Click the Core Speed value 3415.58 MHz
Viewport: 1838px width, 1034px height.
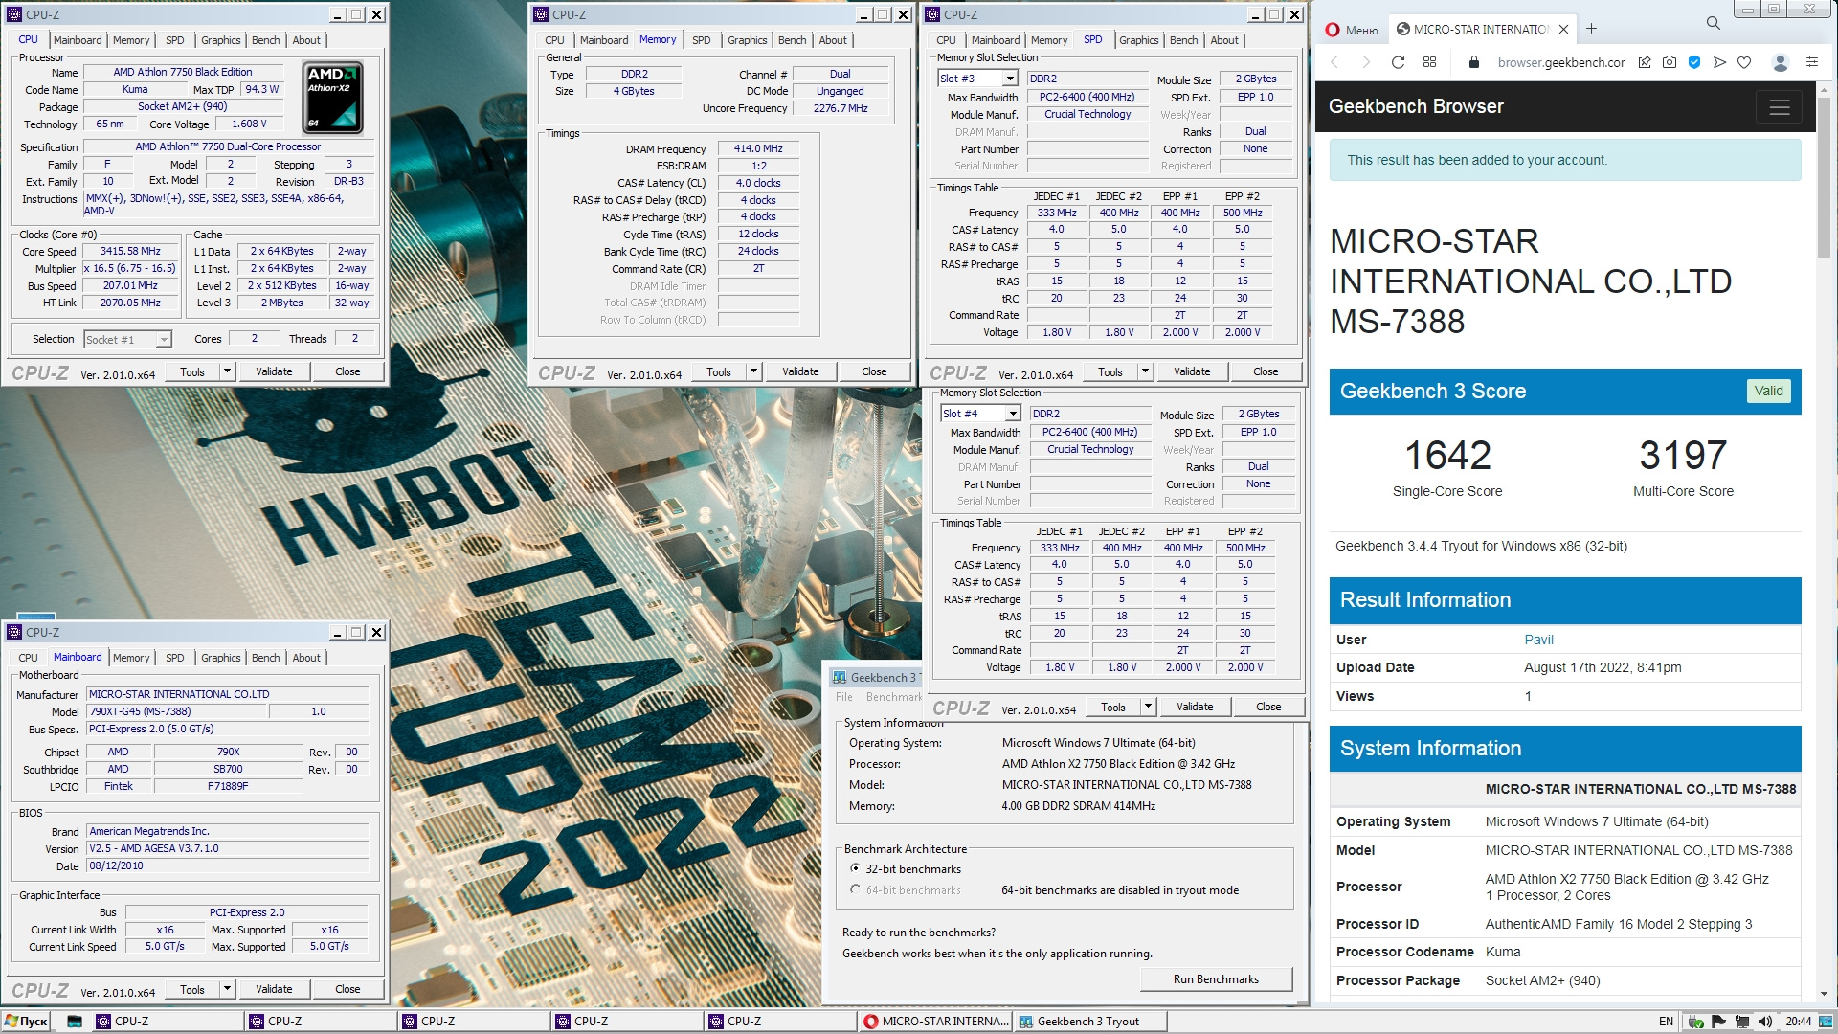coord(130,251)
